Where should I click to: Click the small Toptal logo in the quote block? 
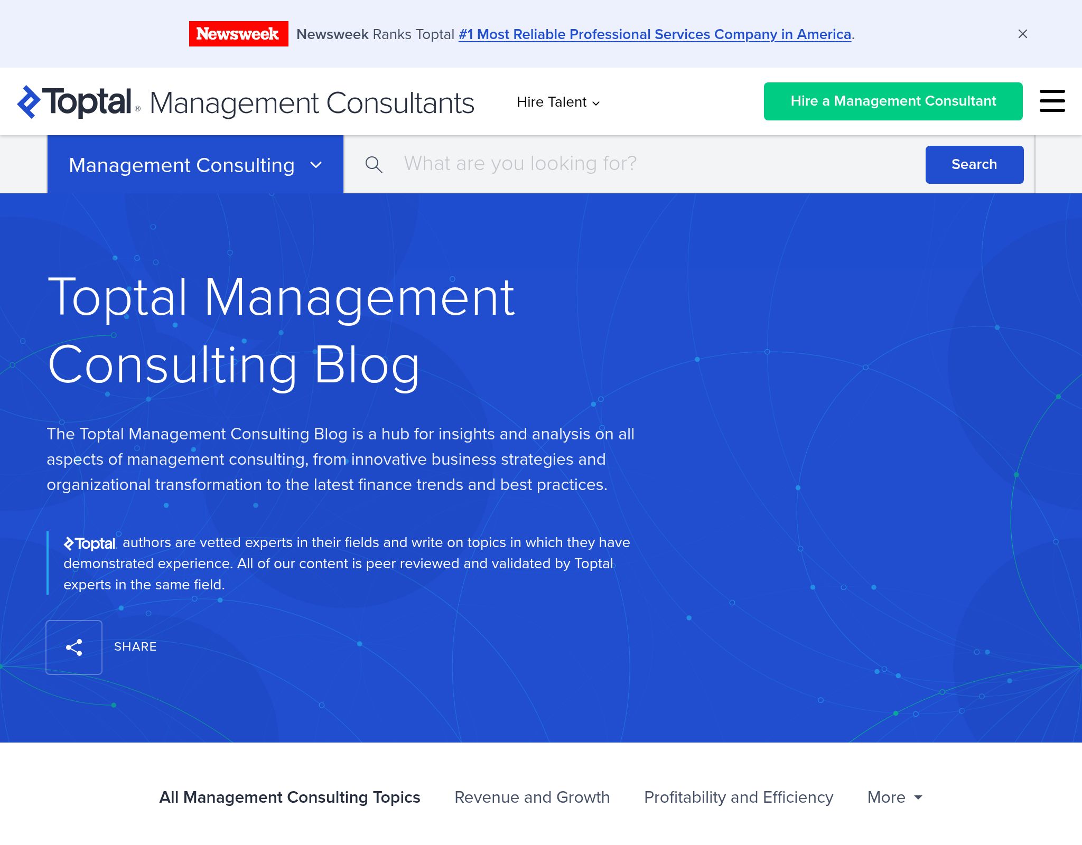coord(90,543)
